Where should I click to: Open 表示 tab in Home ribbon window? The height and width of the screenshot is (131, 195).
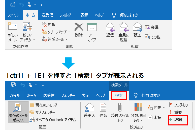tap(84, 15)
